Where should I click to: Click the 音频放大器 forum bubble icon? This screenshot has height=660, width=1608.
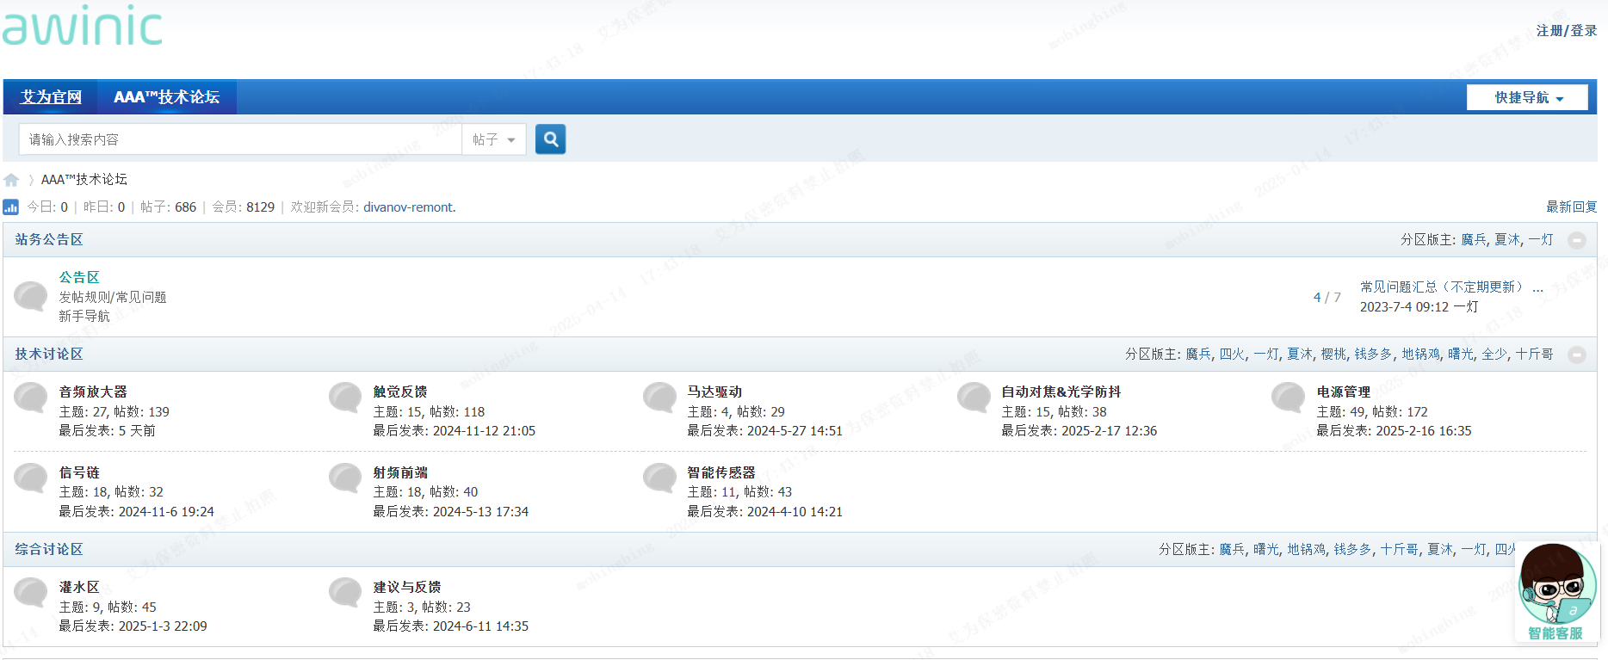[31, 398]
